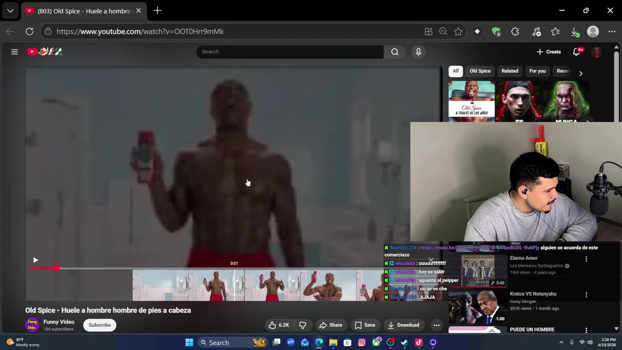The height and width of the screenshot is (350, 622).
Task: Close the Old Spice browser tab
Action: pyautogui.click(x=138, y=11)
